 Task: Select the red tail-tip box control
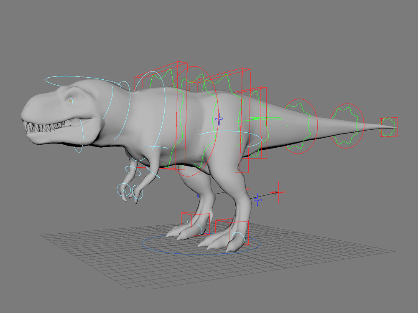[388, 127]
